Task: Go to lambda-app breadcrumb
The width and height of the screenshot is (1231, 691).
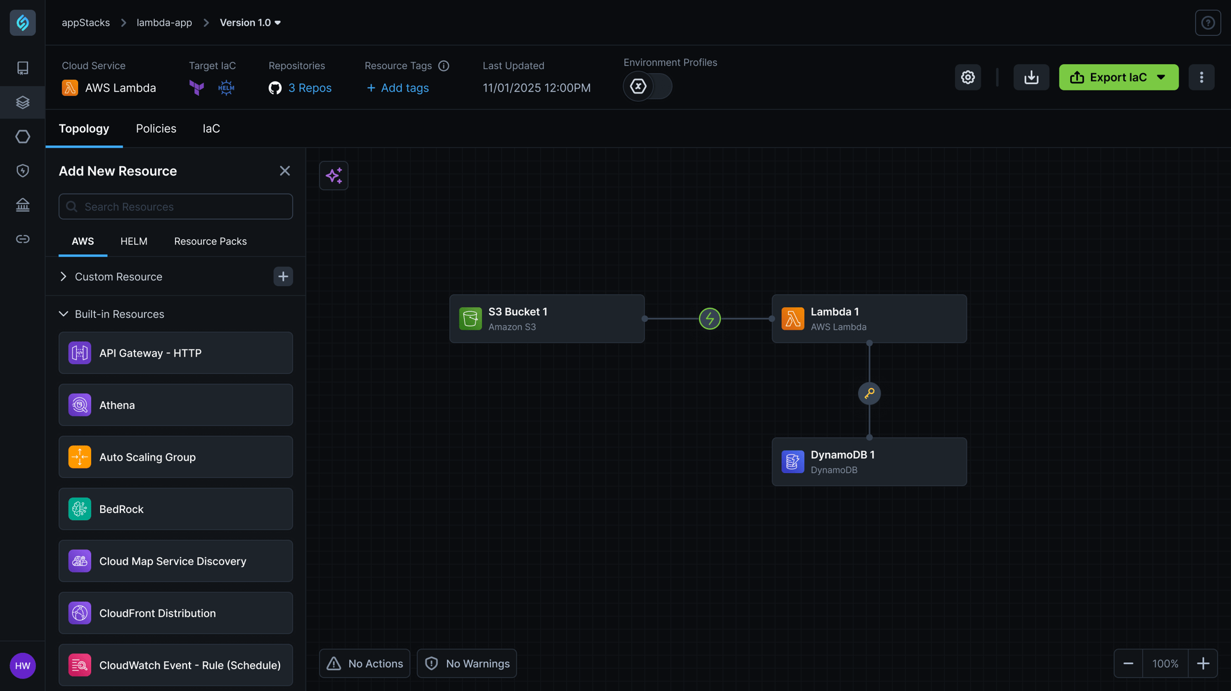Action: tap(164, 23)
